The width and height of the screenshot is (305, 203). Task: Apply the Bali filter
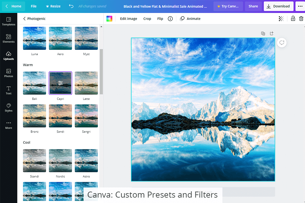pyautogui.click(x=34, y=83)
